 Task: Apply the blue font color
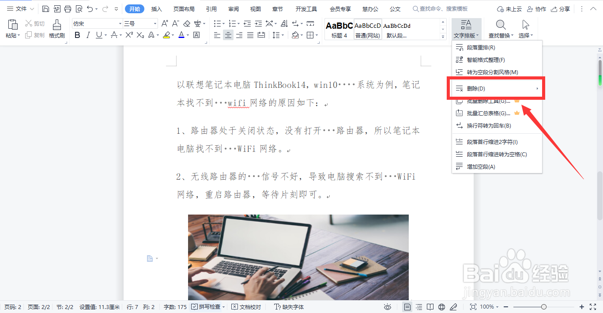click(181, 35)
